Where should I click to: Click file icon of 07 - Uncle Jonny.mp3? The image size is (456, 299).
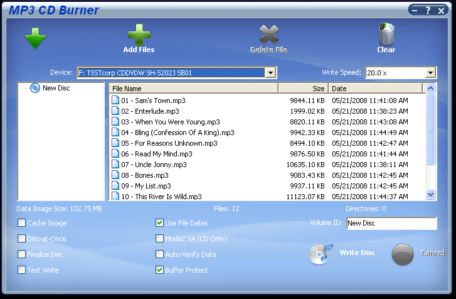115,164
